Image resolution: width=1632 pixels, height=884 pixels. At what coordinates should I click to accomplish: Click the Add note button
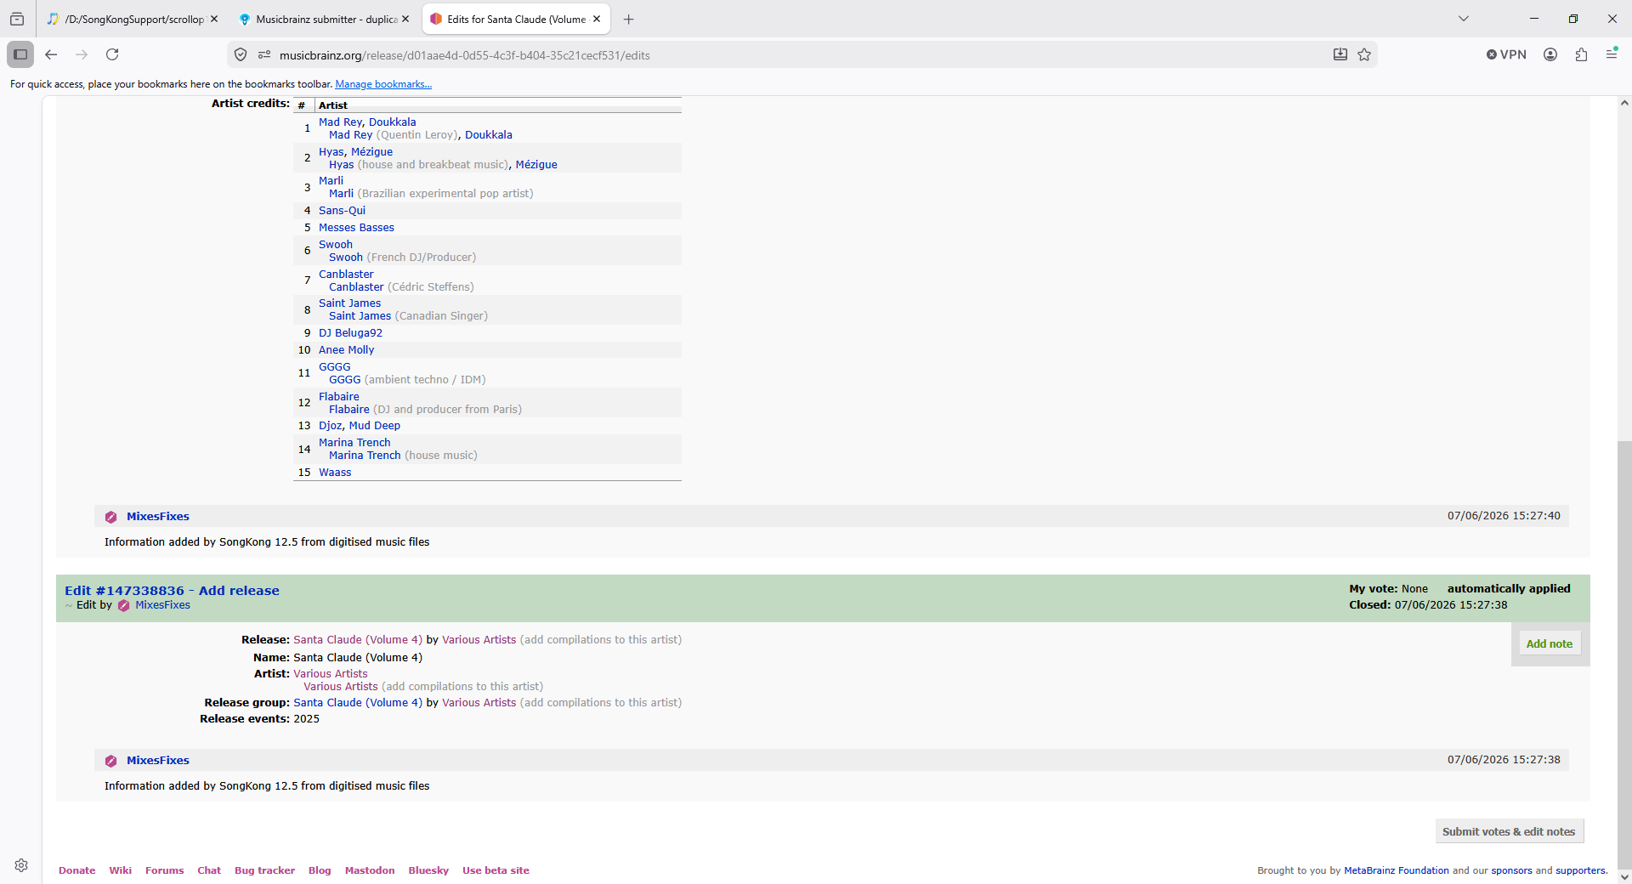(x=1549, y=644)
